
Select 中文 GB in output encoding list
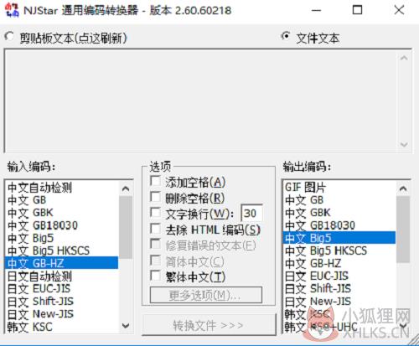pos(339,200)
